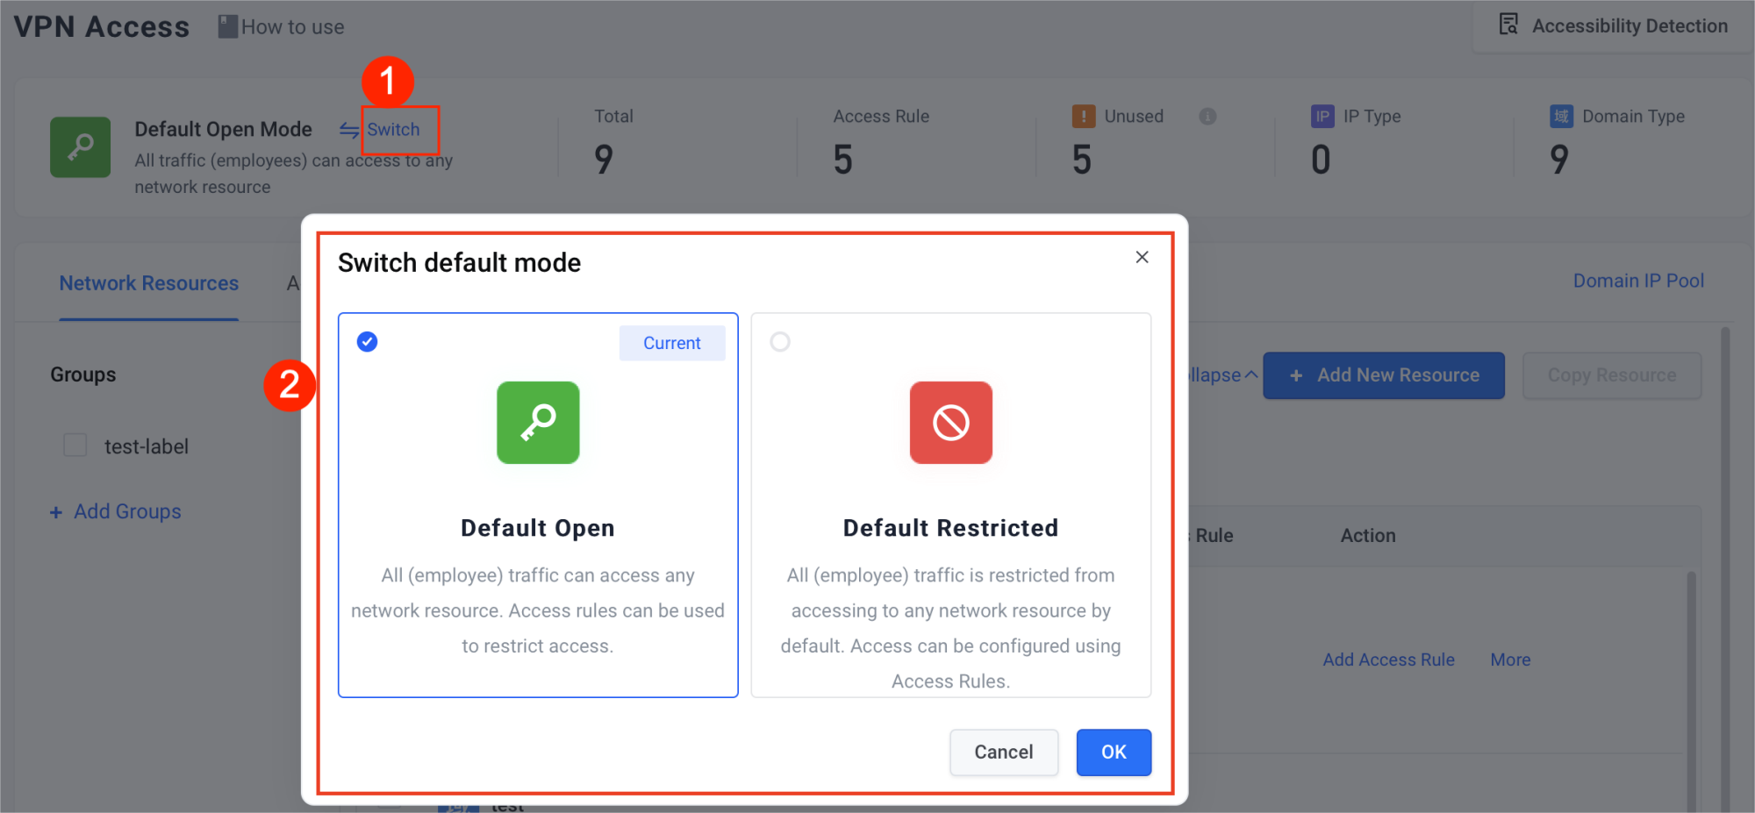1755x813 pixels.
Task: Click the Unused count 5
Action: tap(1082, 160)
